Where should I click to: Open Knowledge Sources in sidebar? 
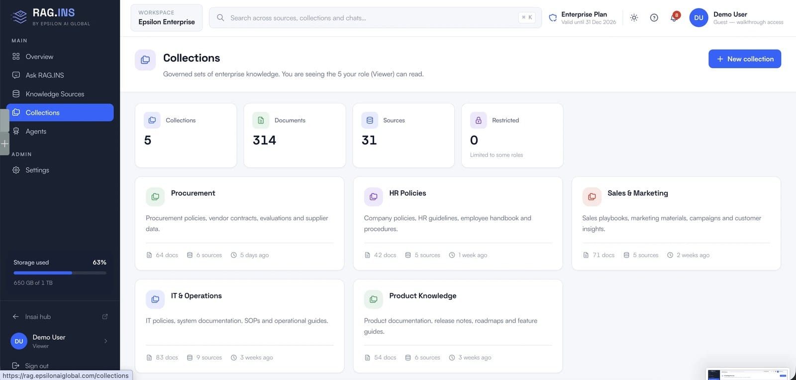60,94
